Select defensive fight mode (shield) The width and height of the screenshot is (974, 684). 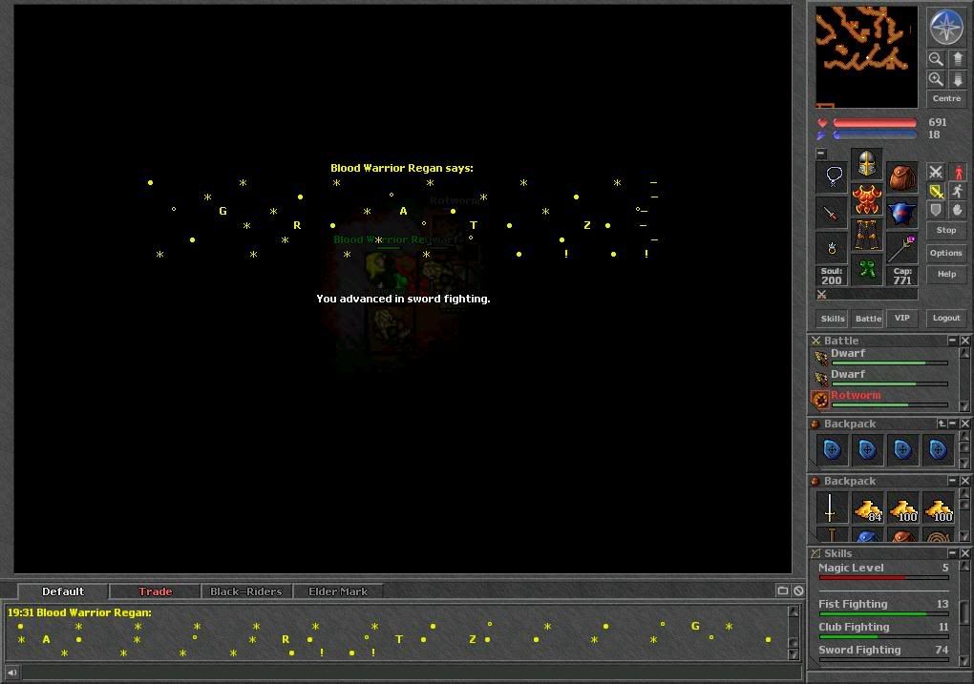coord(936,211)
